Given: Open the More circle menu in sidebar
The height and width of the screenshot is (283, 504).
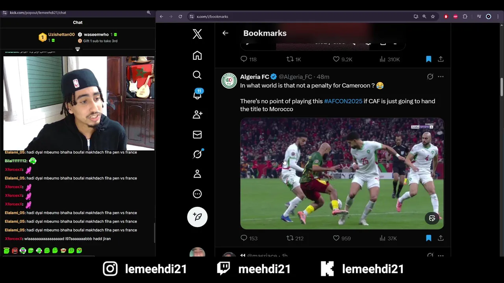Looking at the screenshot, I should pos(197,194).
